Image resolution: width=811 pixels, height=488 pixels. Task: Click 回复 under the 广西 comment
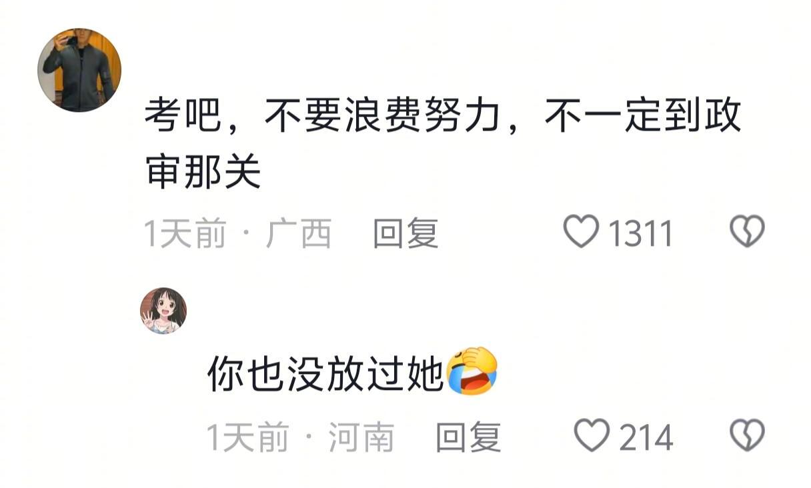[x=405, y=234]
